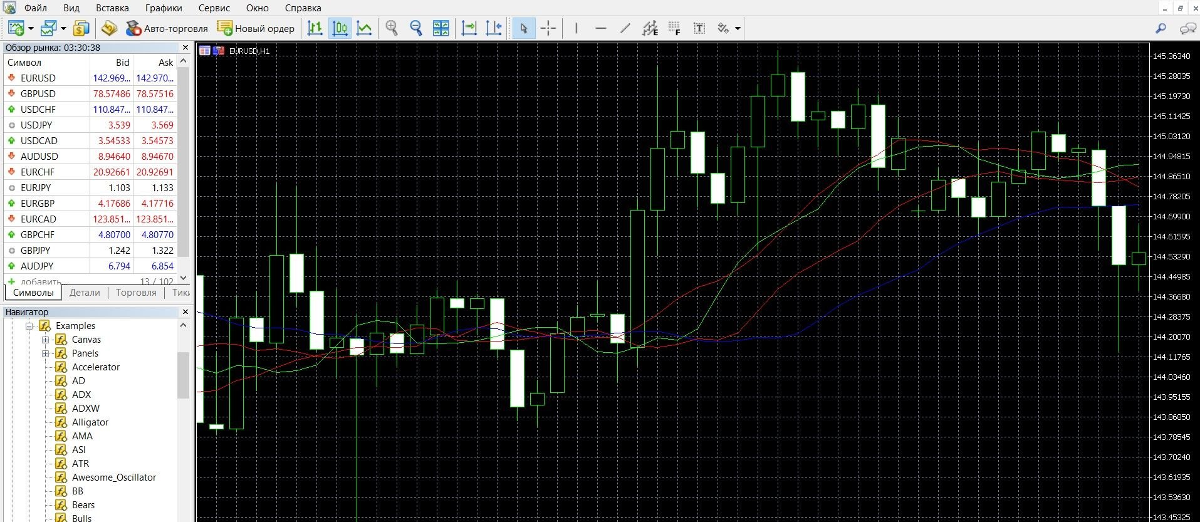Toggle chart auto scroll icon
This screenshot has width=1200, height=522.
tap(469, 28)
